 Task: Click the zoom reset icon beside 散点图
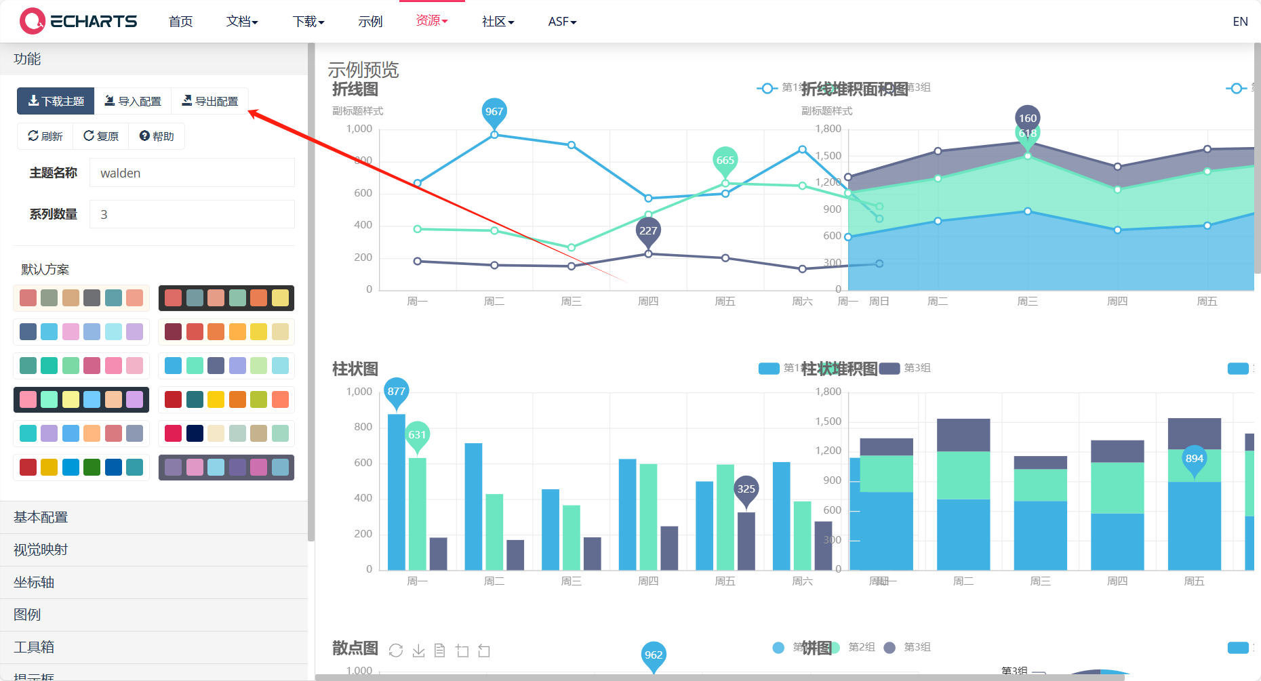point(484,651)
